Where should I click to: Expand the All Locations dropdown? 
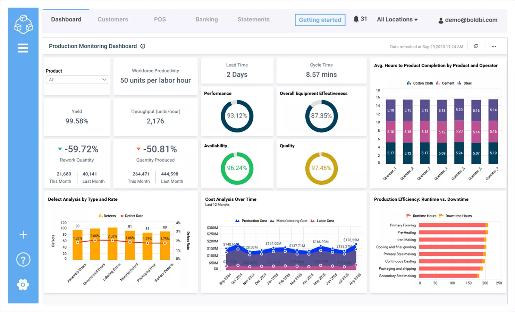click(x=397, y=19)
